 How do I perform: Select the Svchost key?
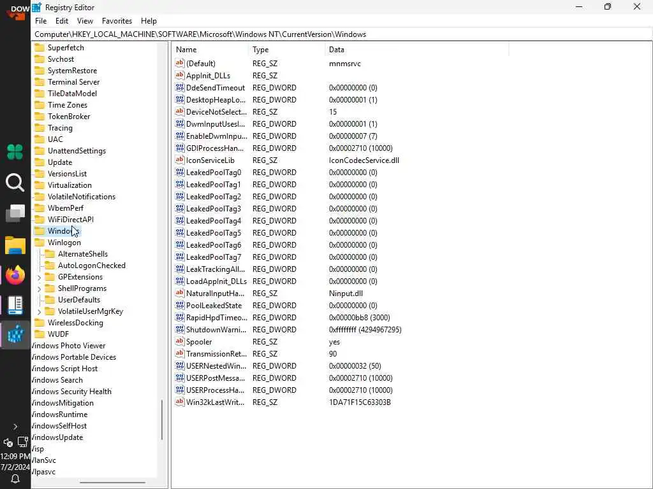[61, 59]
